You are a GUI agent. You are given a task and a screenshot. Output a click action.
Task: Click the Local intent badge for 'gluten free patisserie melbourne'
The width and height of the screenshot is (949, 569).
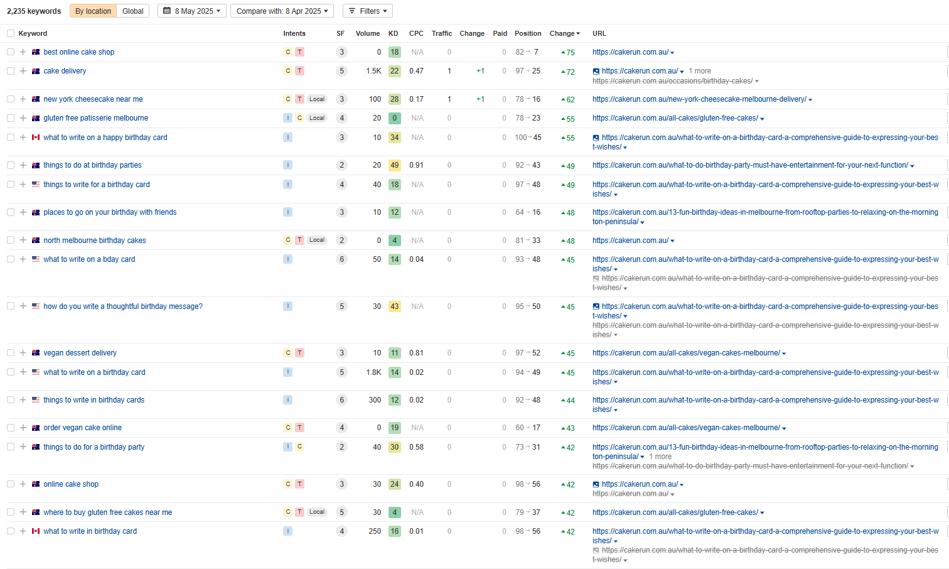[317, 118]
